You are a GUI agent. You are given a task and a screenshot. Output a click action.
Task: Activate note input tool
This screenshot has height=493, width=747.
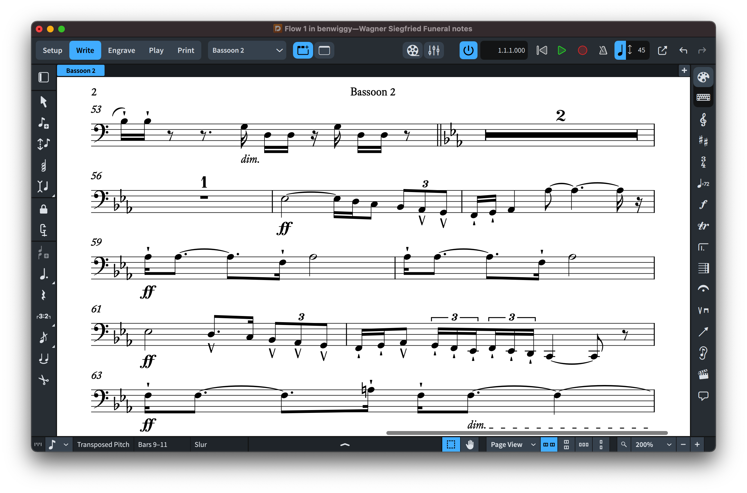pos(43,123)
